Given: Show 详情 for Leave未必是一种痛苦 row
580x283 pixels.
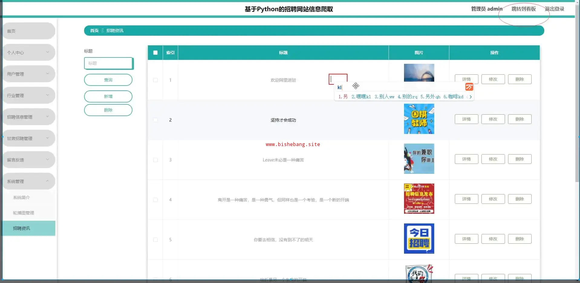Looking at the screenshot, I should tap(467, 159).
